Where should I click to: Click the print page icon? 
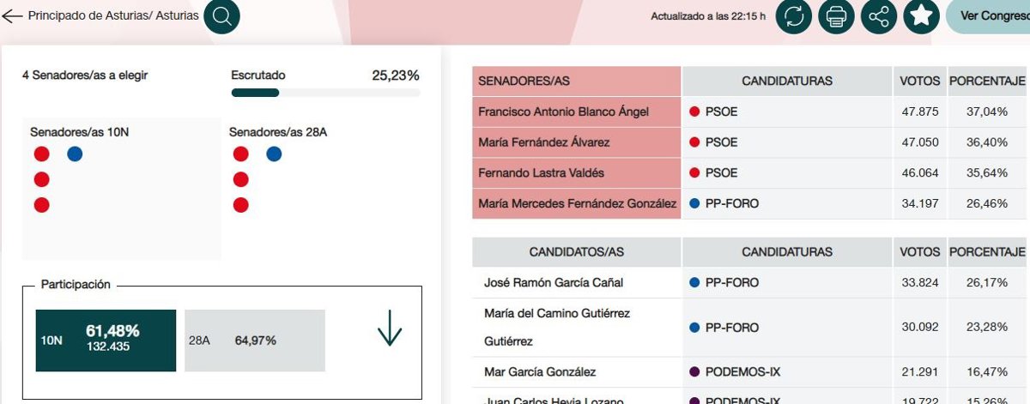tap(836, 16)
